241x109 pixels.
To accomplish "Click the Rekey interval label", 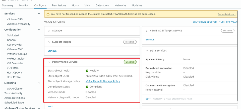I will click(154, 90).
